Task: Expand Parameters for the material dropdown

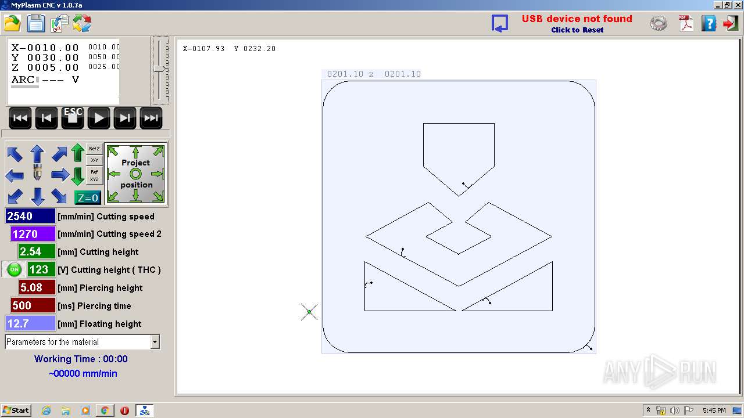Action: [x=155, y=342]
